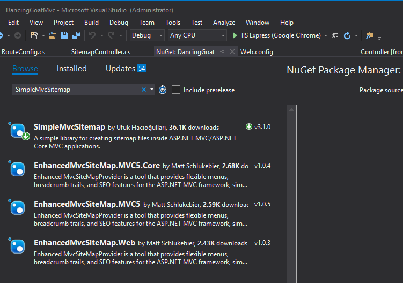
Task: Open the Team menu
Action: click(146, 23)
